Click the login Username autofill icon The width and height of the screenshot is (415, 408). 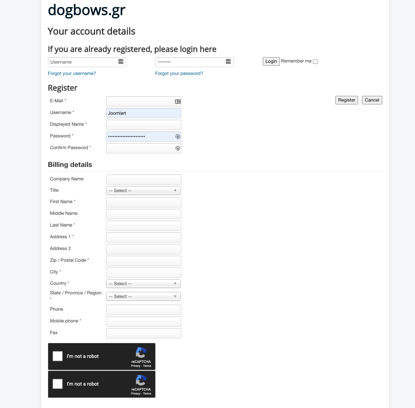coord(121,61)
